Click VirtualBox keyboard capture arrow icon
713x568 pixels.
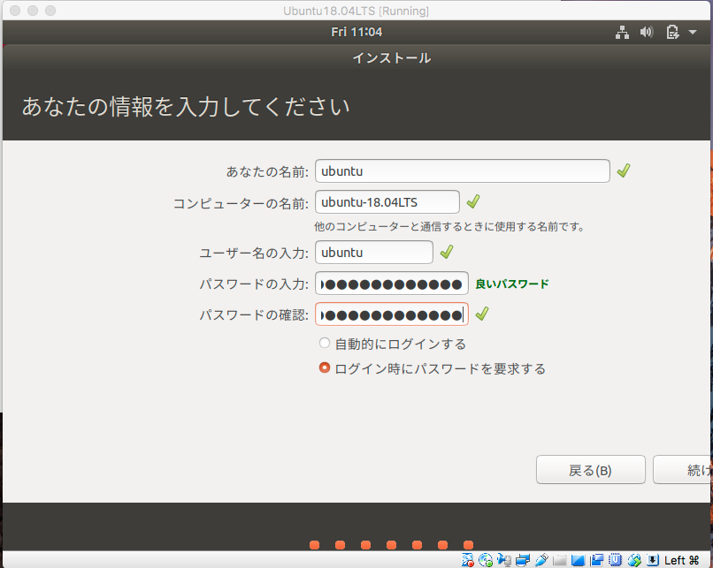(x=653, y=560)
